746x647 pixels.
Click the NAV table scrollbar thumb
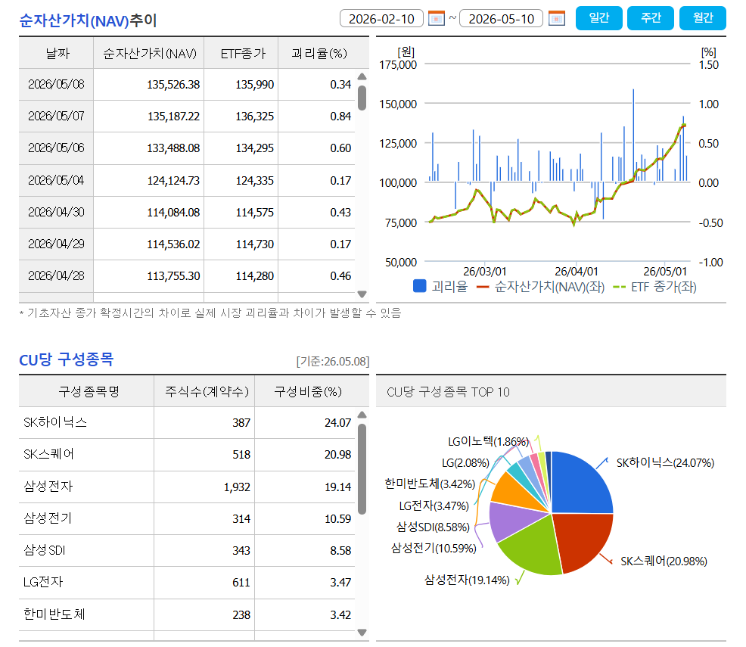coord(362,98)
